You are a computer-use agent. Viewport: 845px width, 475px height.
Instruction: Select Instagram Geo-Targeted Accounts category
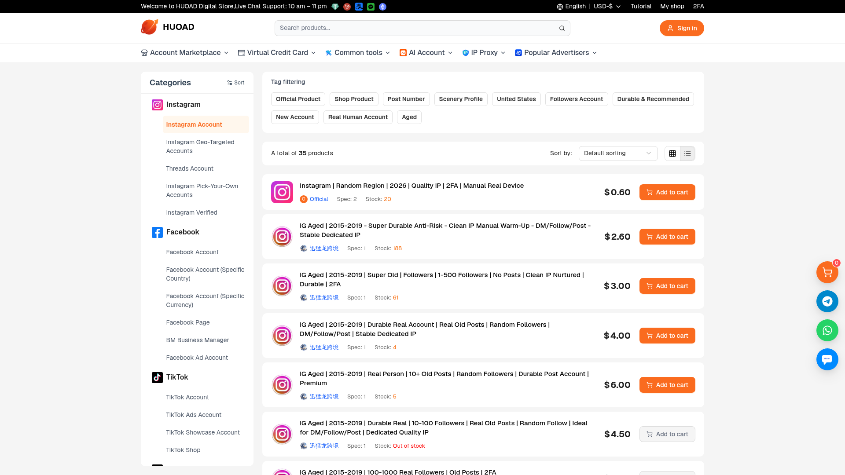[206, 146]
